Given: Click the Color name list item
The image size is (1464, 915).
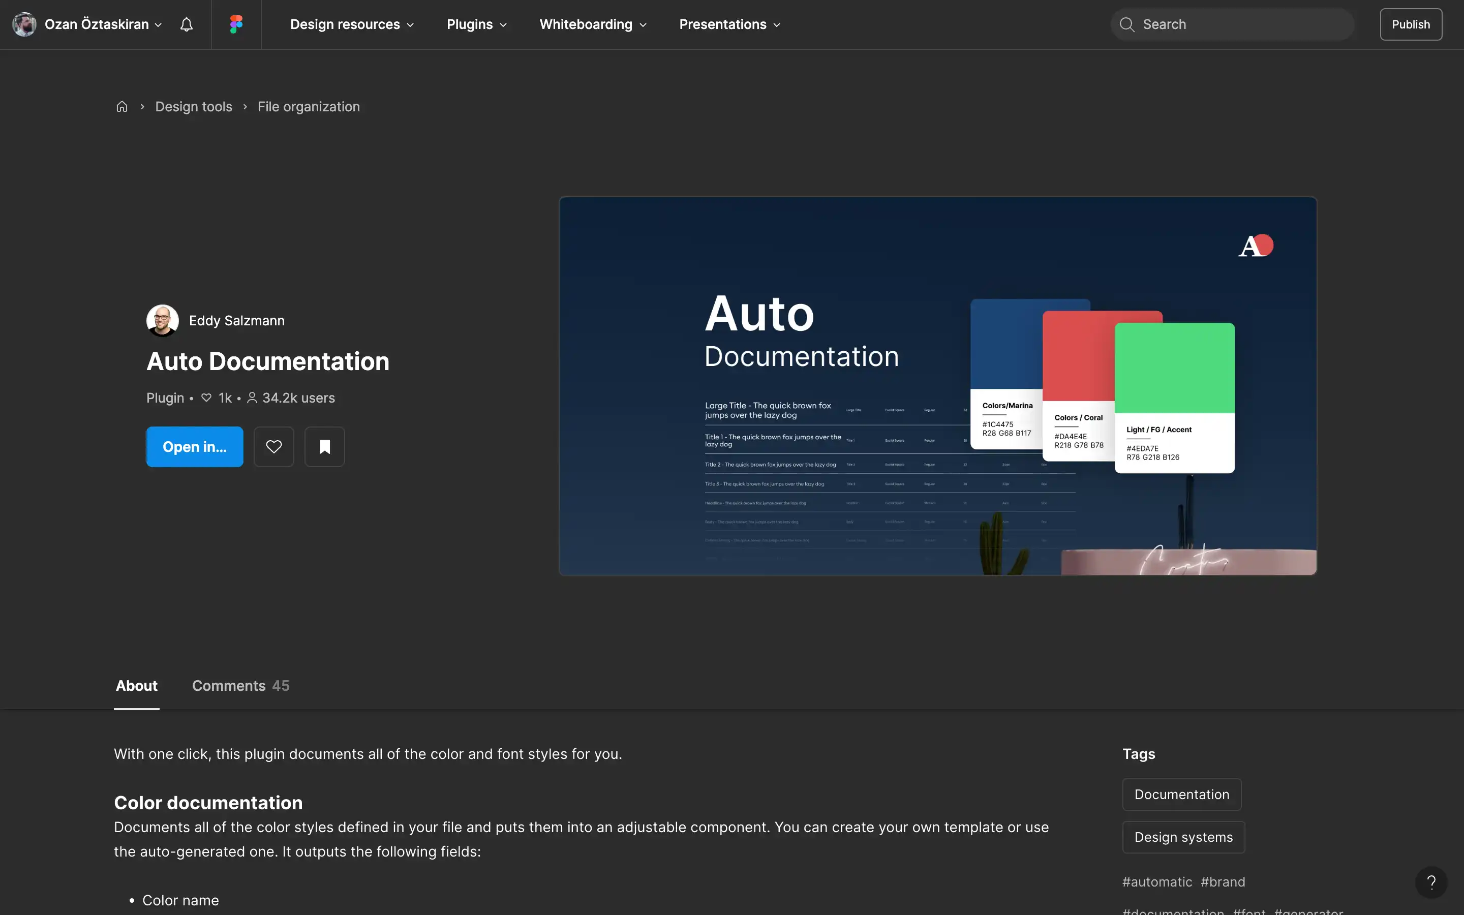Looking at the screenshot, I should coord(180,900).
